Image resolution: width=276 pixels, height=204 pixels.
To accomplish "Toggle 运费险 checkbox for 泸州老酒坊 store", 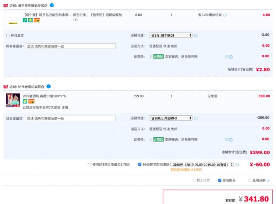I will pyautogui.click(x=151, y=139).
